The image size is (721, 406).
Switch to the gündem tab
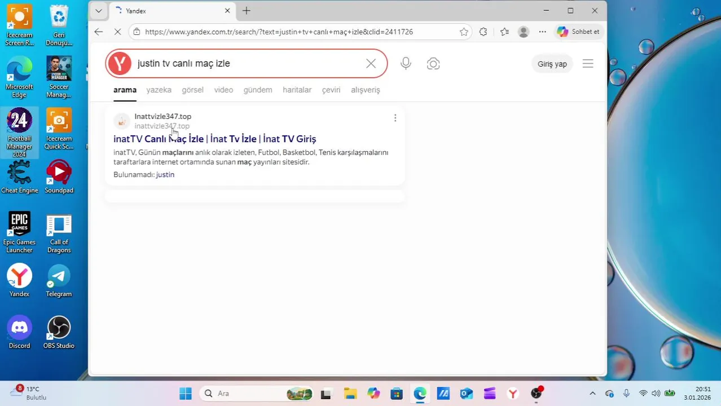[258, 90]
